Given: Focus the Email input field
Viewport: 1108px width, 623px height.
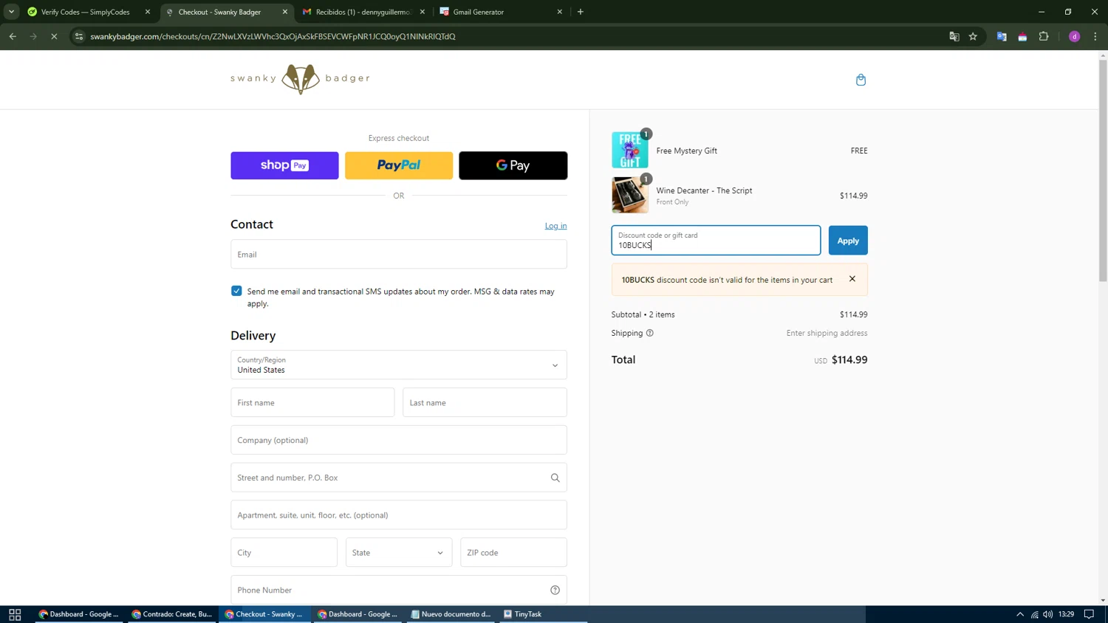Looking at the screenshot, I should pos(399,254).
